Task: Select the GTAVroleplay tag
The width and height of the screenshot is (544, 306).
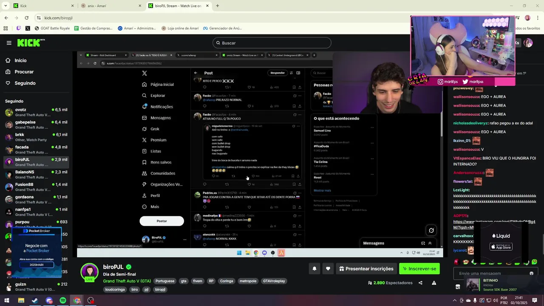Action: (274, 281)
